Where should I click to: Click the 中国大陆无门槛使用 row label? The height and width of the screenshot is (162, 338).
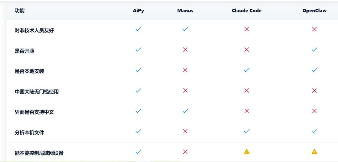coord(37,92)
